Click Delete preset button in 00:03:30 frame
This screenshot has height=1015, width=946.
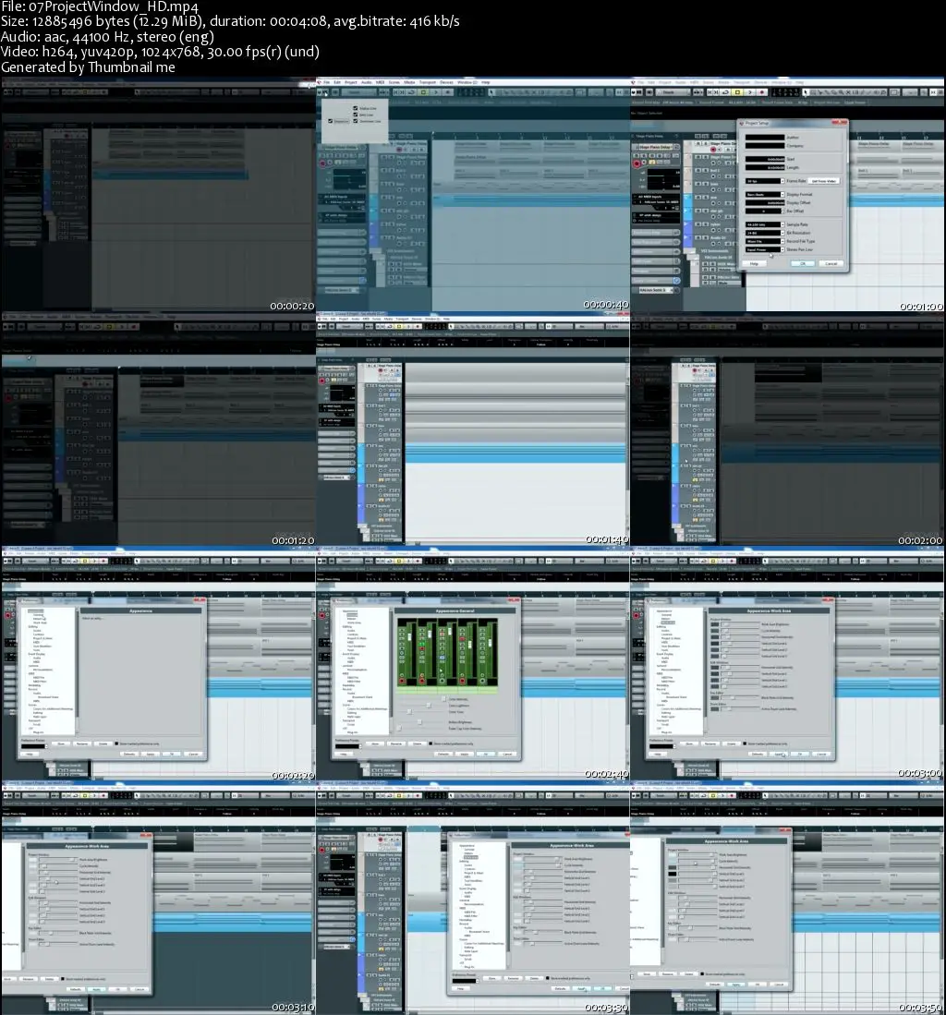click(534, 978)
